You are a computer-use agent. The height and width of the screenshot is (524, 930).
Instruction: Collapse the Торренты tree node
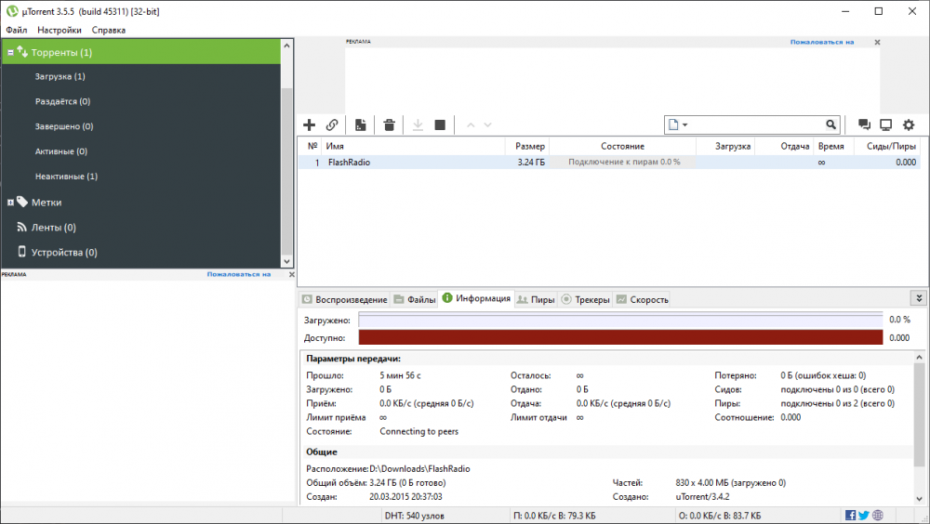point(10,53)
